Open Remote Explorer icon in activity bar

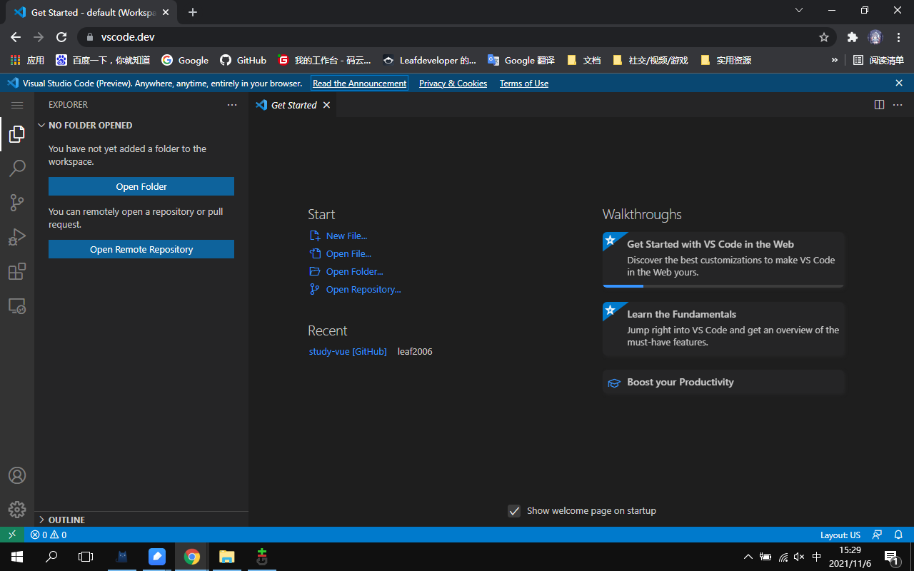pyautogui.click(x=17, y=306)
